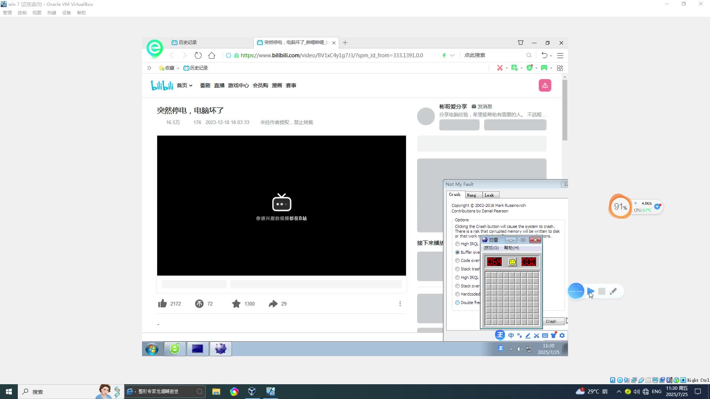Click the browser page vertical scrollbar
710x399 pixels.
564,111
